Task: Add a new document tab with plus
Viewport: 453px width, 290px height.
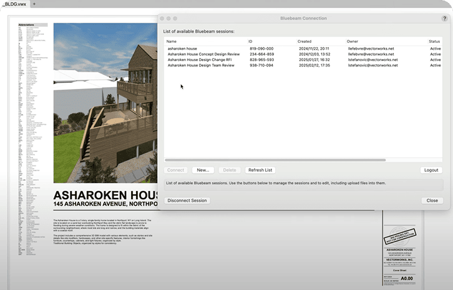Action: click(x=33, y=4)
